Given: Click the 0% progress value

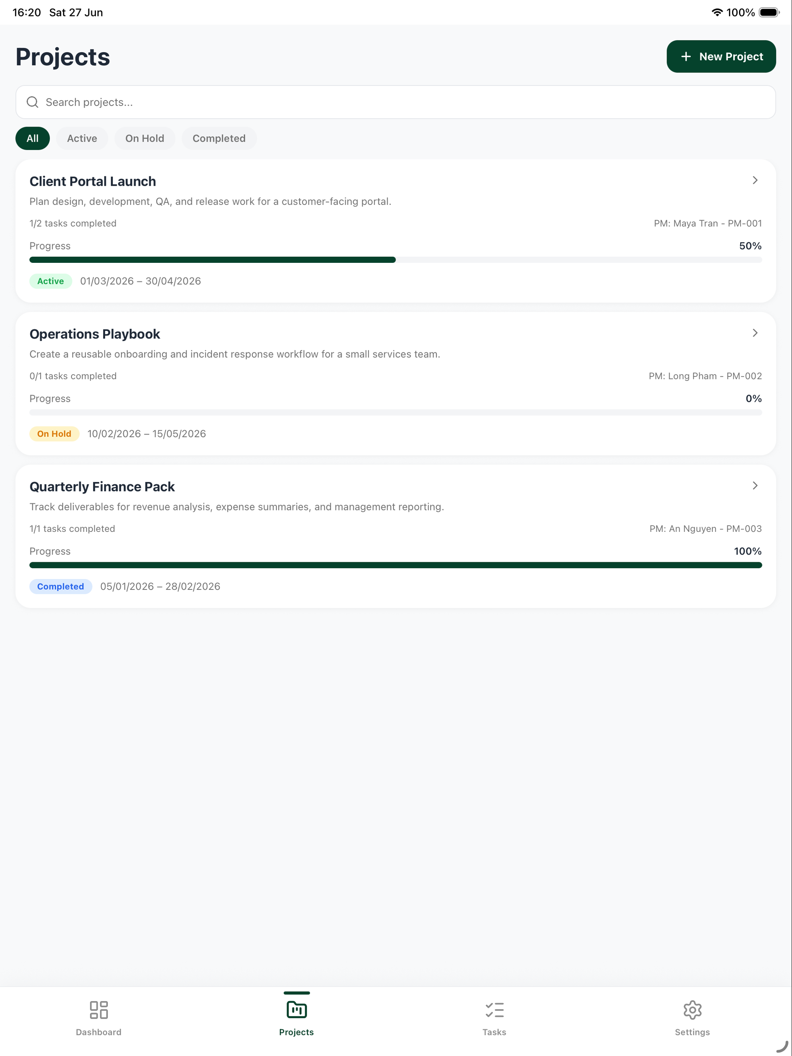Looking at the screenshot, I should click(x=753, y=399).
